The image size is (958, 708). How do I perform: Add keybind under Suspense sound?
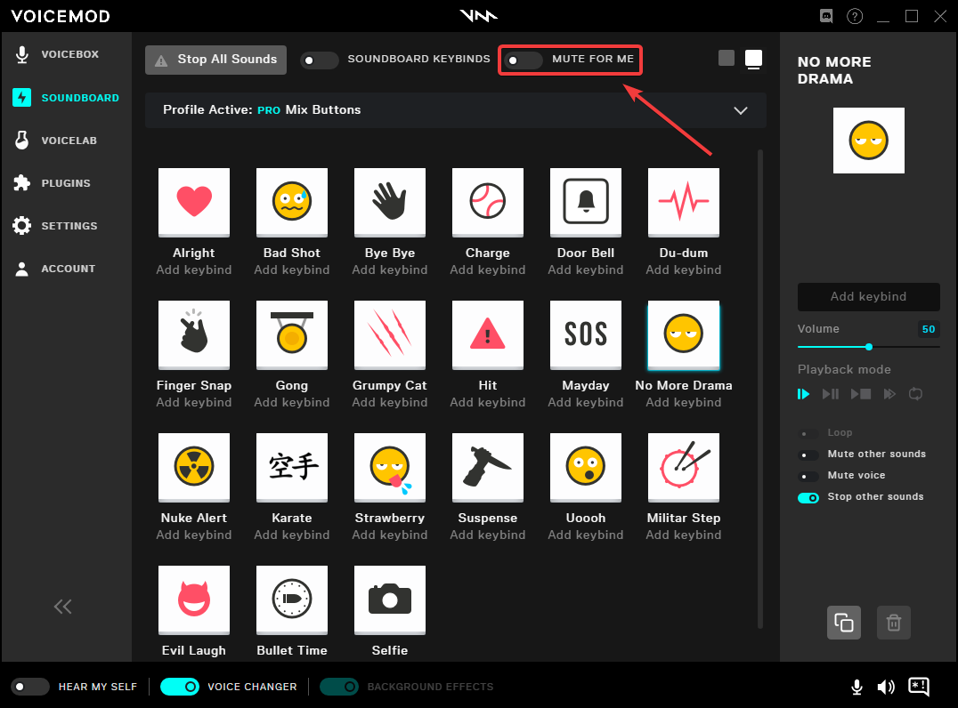(488, 535)
